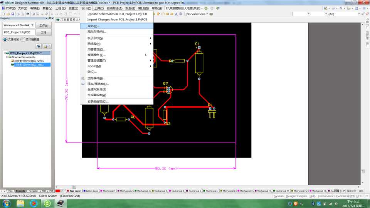
Task: Click the Print Preview toolbar icon
Action: (x=23, y=14)
